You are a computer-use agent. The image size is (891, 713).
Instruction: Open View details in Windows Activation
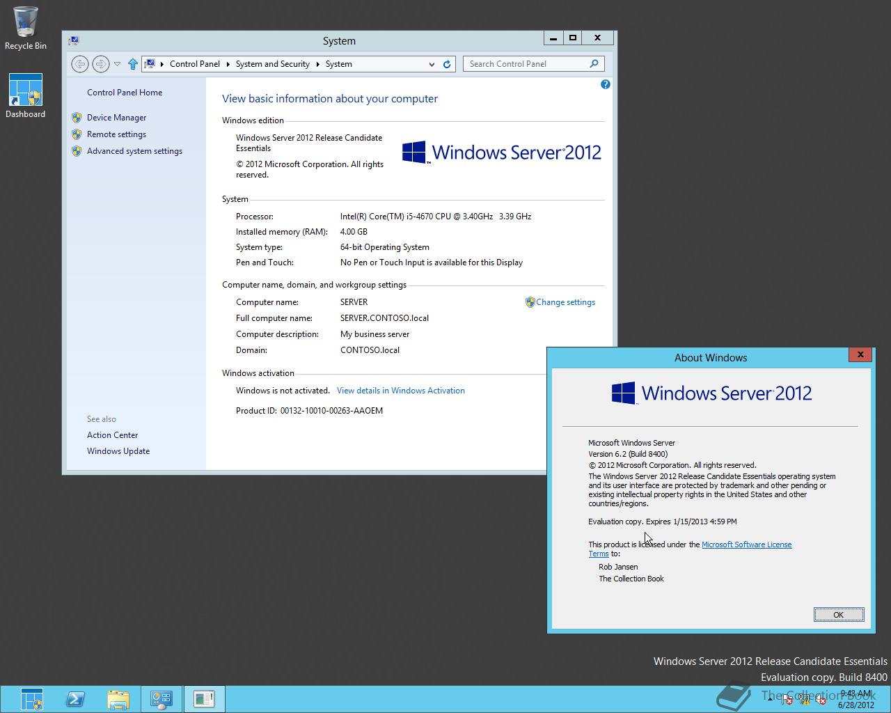pos(400,391)
